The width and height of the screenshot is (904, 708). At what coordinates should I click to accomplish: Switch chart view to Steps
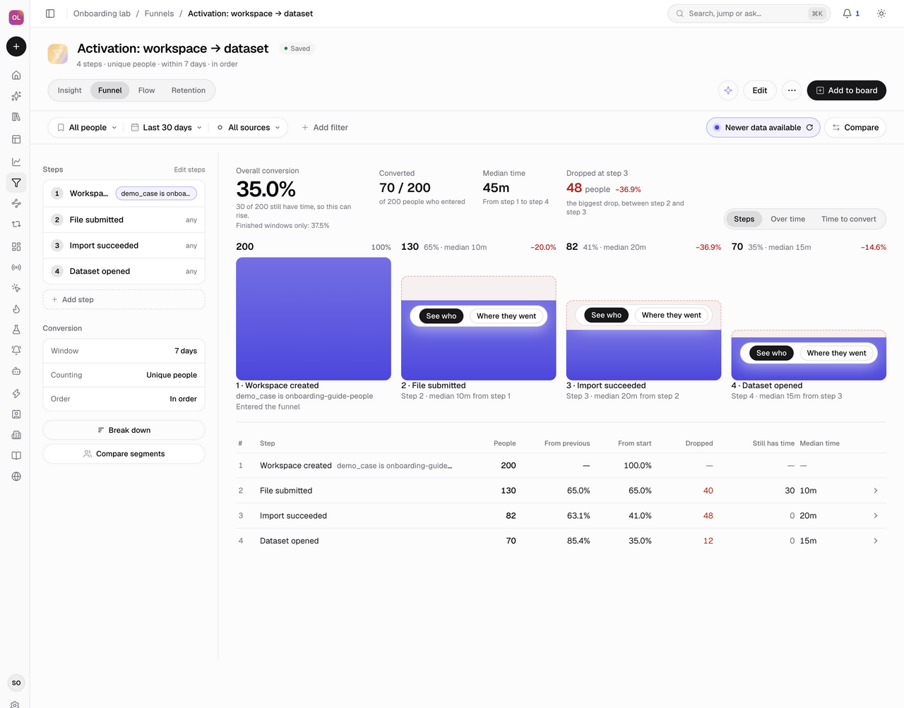(744, 219)
